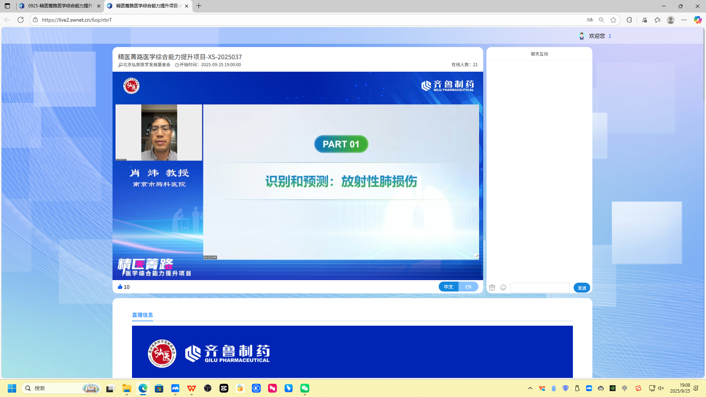The height and width of the screenshot is (397, 706).
Task: Click the thumbs-up like icon on the livestream
Action: (x=120, y=286)
